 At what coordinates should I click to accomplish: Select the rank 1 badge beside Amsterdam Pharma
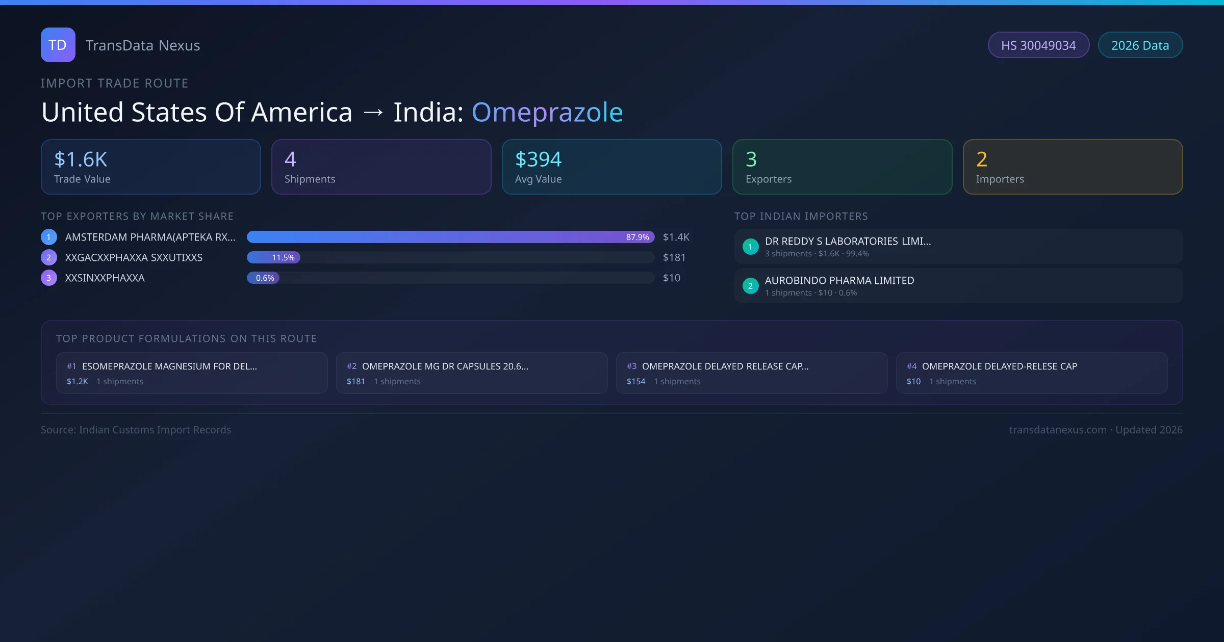coord(48,236)
